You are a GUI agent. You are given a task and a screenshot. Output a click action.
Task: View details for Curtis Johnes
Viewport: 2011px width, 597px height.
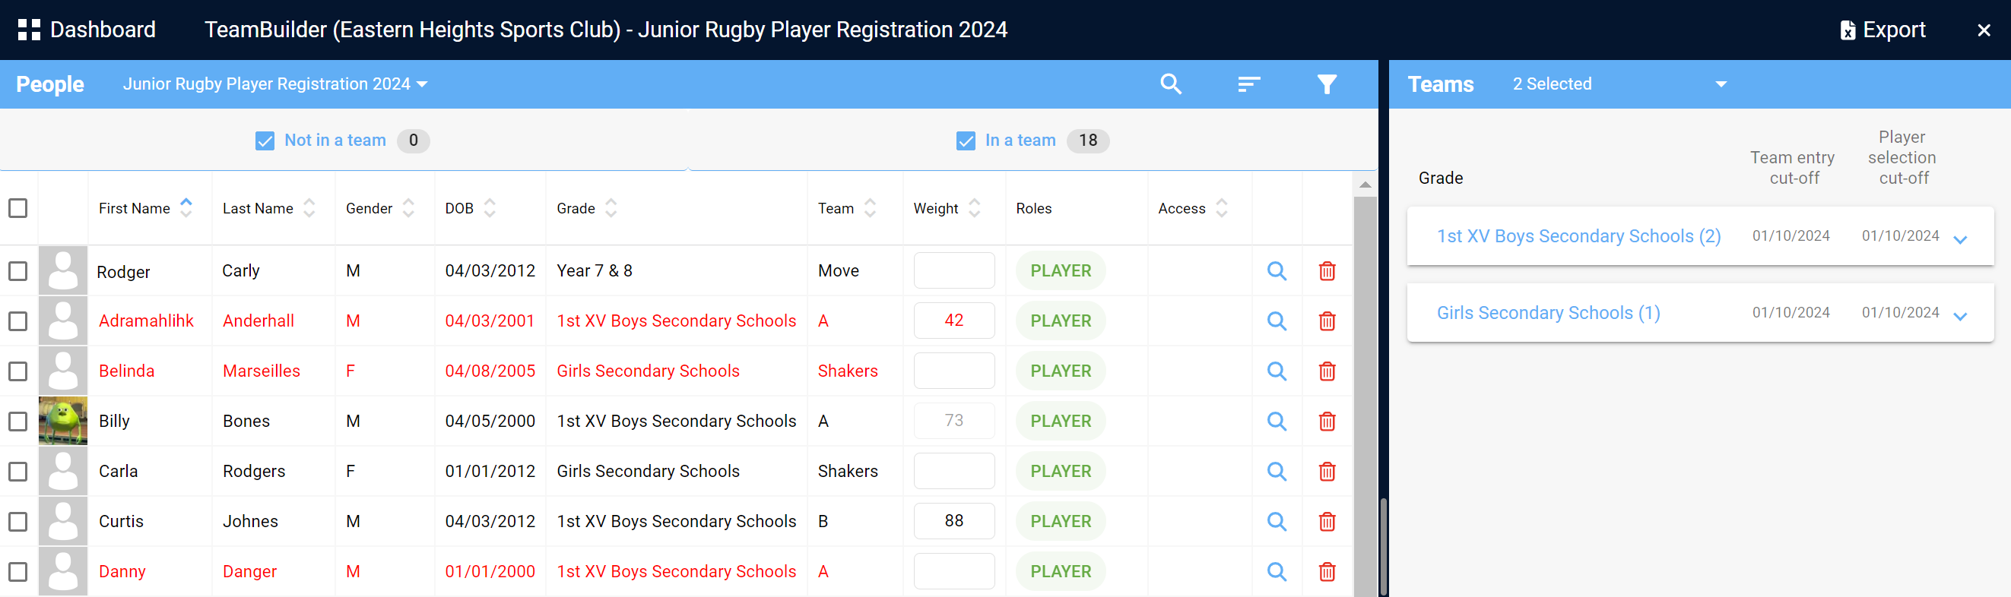[x=1277, y=520]
